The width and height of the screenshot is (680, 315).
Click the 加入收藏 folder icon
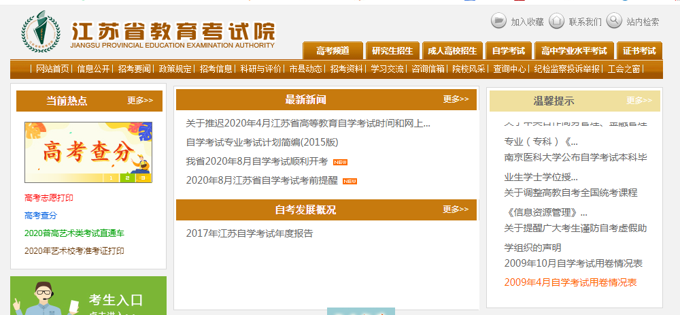pyautogui.click(x=498, y=20)
